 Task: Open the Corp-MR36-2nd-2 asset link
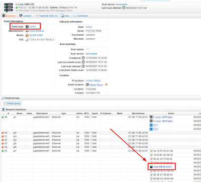tap(162, 167)
